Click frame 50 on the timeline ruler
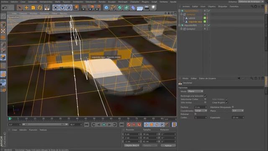 pos(94,119)
